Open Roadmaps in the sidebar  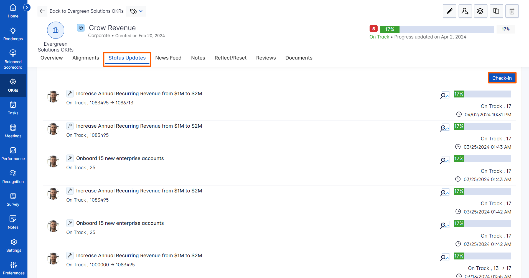coord(13,34)
